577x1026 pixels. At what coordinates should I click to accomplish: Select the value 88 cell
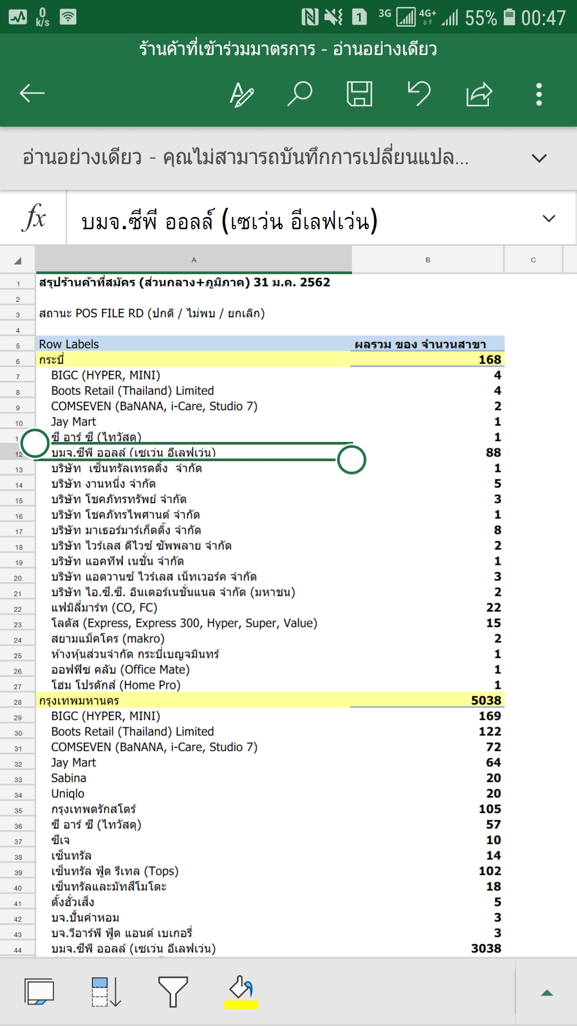[427, 453]
